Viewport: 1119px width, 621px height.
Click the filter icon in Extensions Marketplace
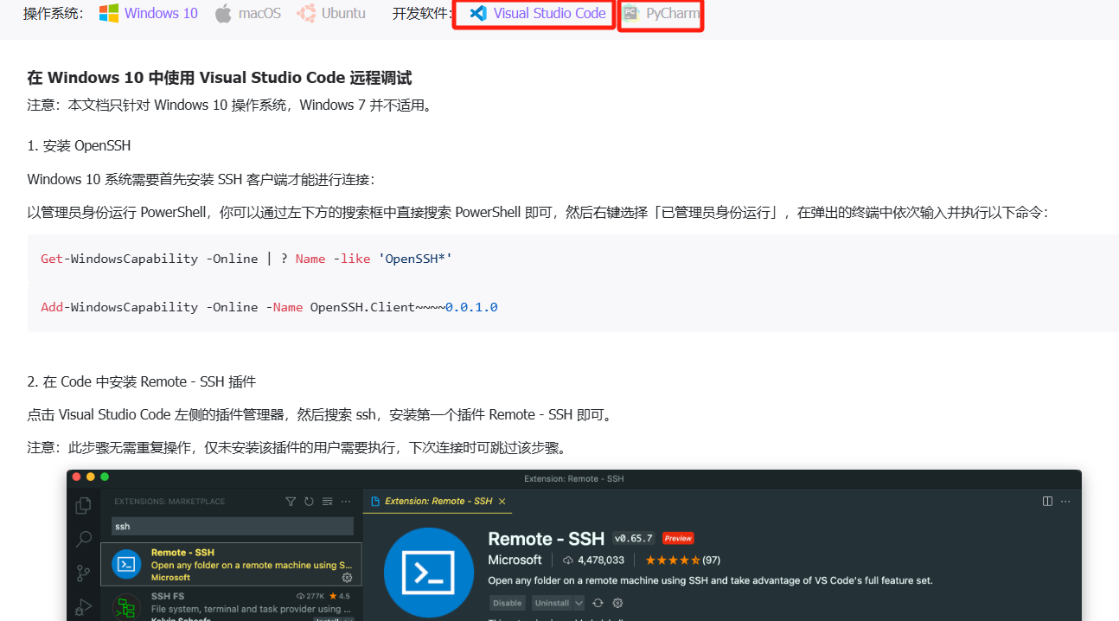coord(291,502)
